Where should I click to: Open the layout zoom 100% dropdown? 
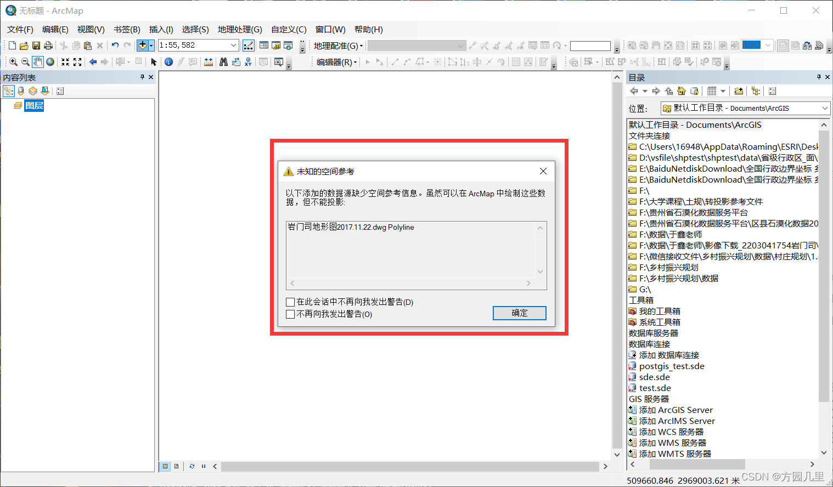pyautogui.click(x=768, y=46)
